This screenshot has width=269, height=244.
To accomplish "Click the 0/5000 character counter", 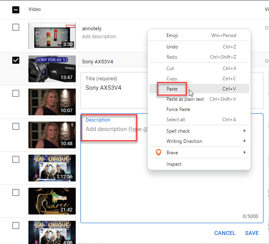I will point(250,216).
